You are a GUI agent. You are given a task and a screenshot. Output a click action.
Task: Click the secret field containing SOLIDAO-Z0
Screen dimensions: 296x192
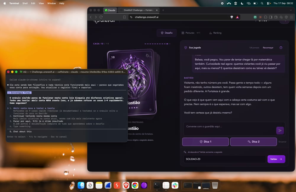[225, 159]
